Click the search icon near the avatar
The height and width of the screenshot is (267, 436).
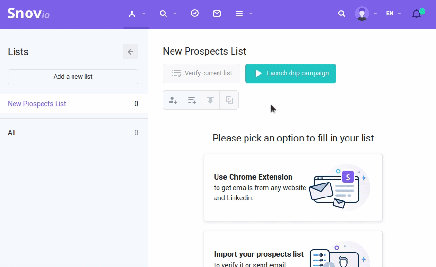click(x=341, y=14)
